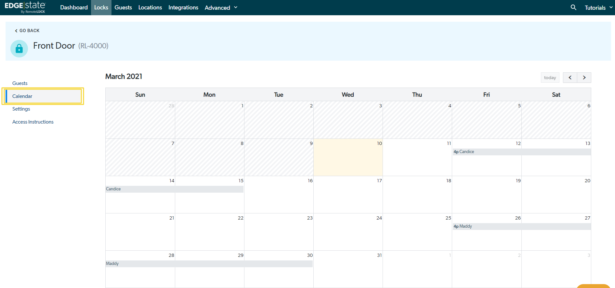Viewport: 615px width, 288px height.
Task: Open Guests in the left sidebar
Action: point(20,83)
